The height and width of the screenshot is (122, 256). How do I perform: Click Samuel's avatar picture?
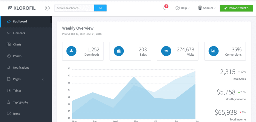[x=200, y=8]
